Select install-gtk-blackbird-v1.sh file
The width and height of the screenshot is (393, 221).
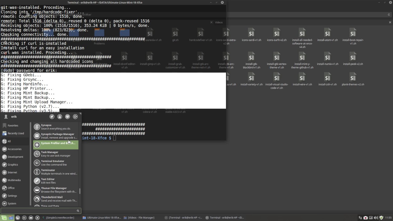coord(251,61)
